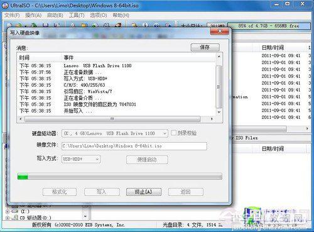Select the log row 正在准备介质

point(116,98)
